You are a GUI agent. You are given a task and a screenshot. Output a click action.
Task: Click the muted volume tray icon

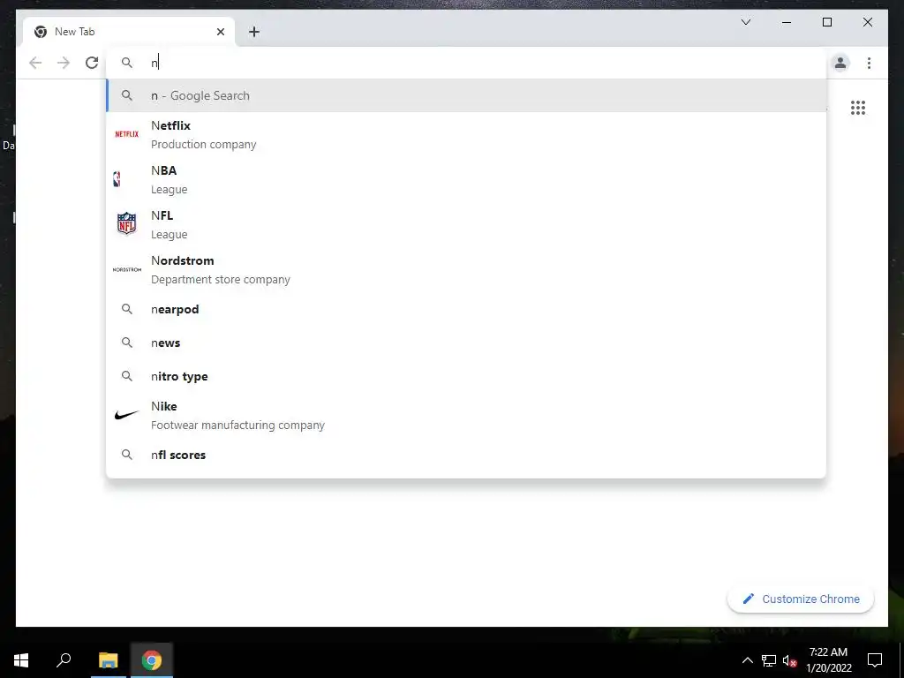pyautogui.click(x=790, y=660)
